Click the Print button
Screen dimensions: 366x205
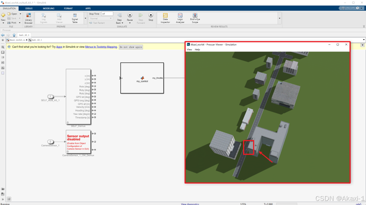(x=12, y=23)
